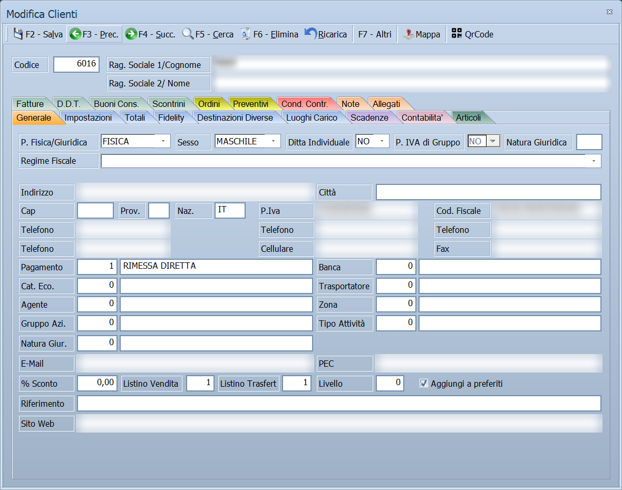The image size is (622, 490).
Task: Open the P. Fisica/Giuridica dropdown
Action: point(163,141)
